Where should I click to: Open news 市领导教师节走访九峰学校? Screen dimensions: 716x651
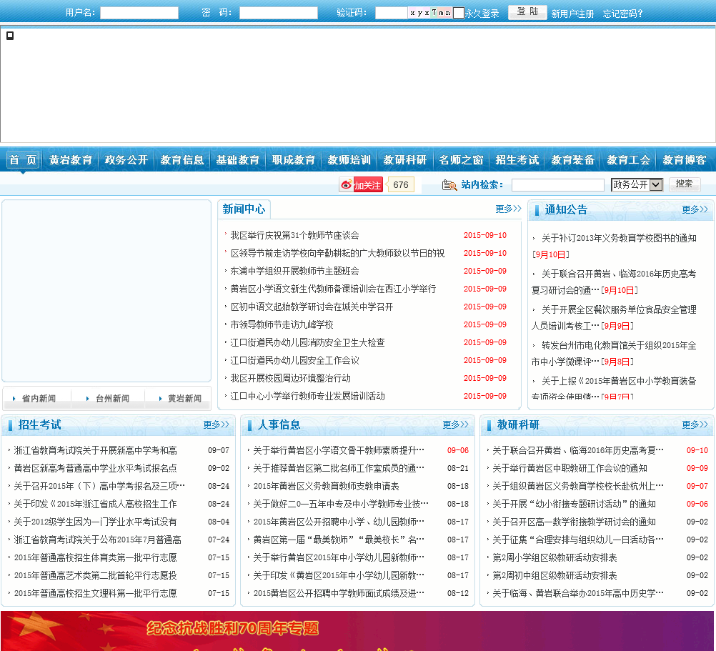click(x=282, y=324)
